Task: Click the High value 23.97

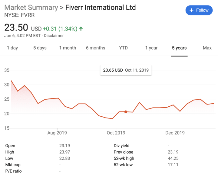Action: coord(65,152)
